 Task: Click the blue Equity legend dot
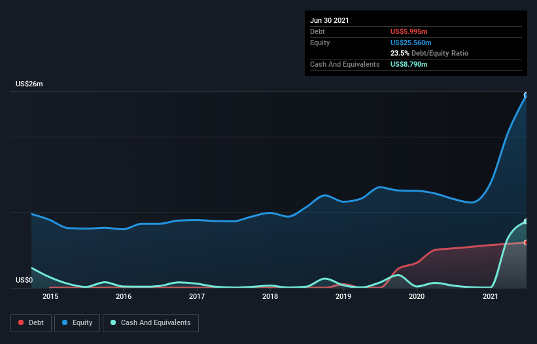(x=65, y=322)
